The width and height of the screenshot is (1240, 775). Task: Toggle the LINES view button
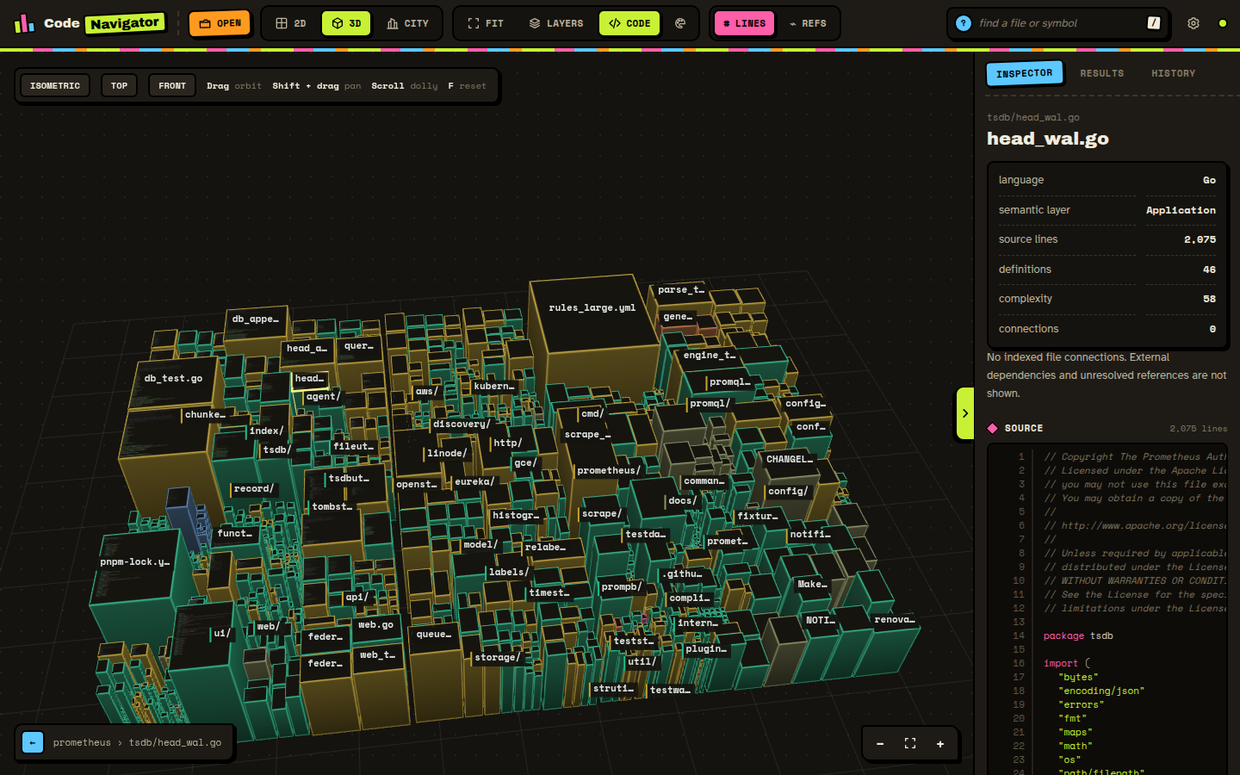[744, 23]
